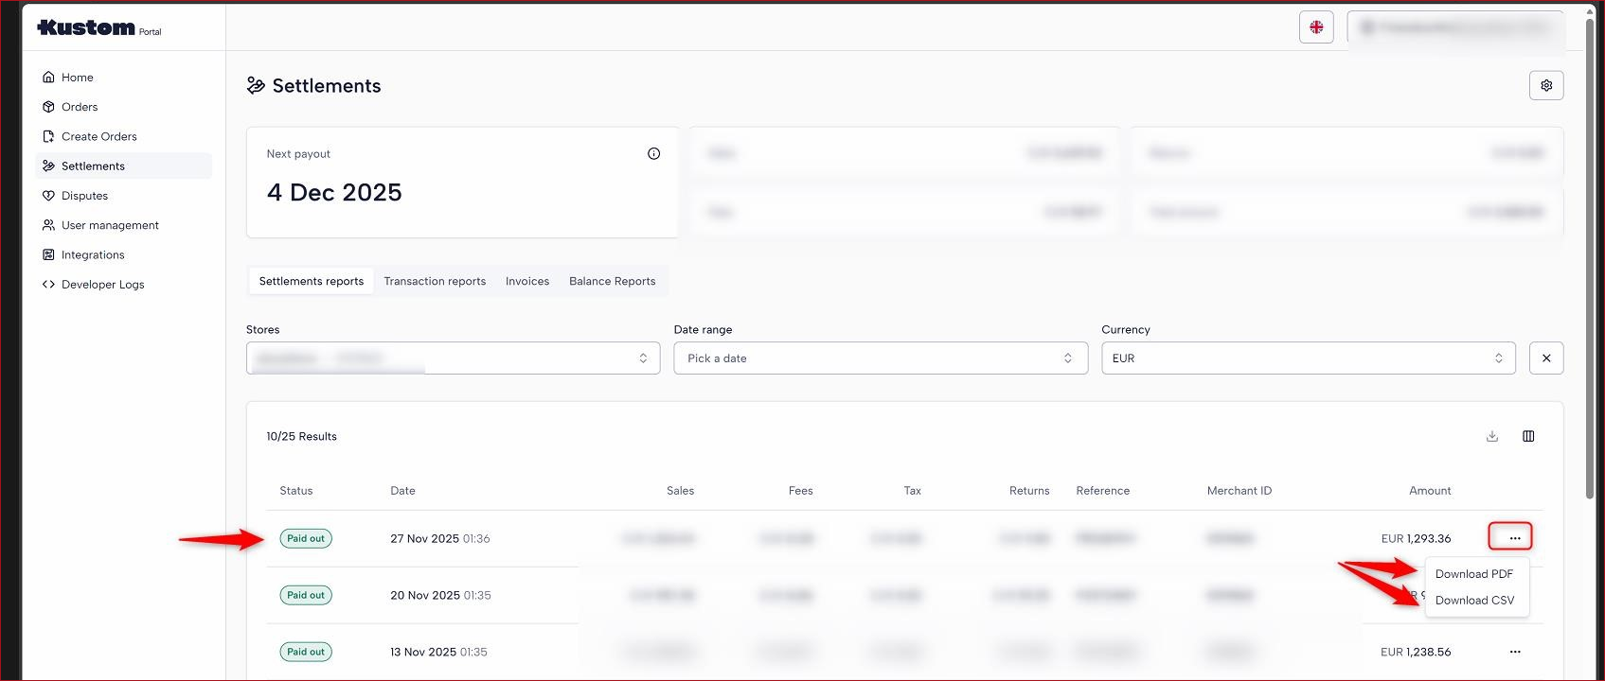This screenshot has height=681, width=1605.
Task: Select Download PDF from the menu
Action: coord(1473,574)
